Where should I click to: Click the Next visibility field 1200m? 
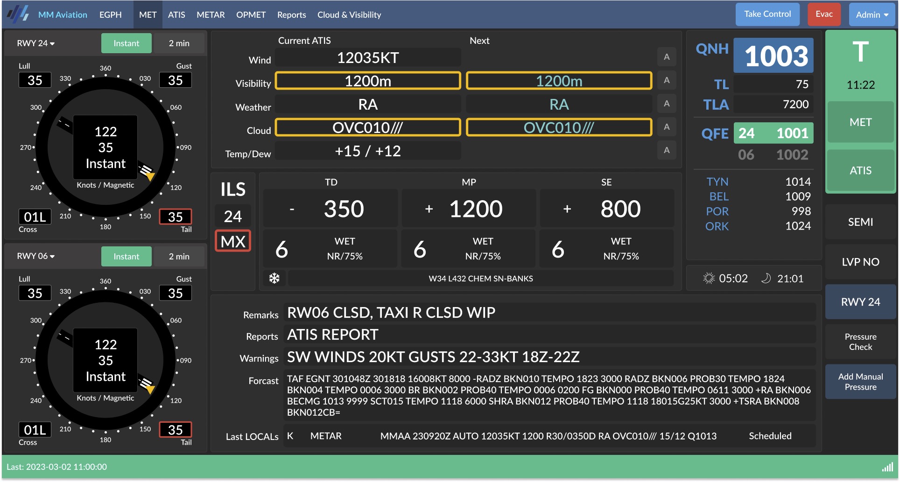point(559,81)
